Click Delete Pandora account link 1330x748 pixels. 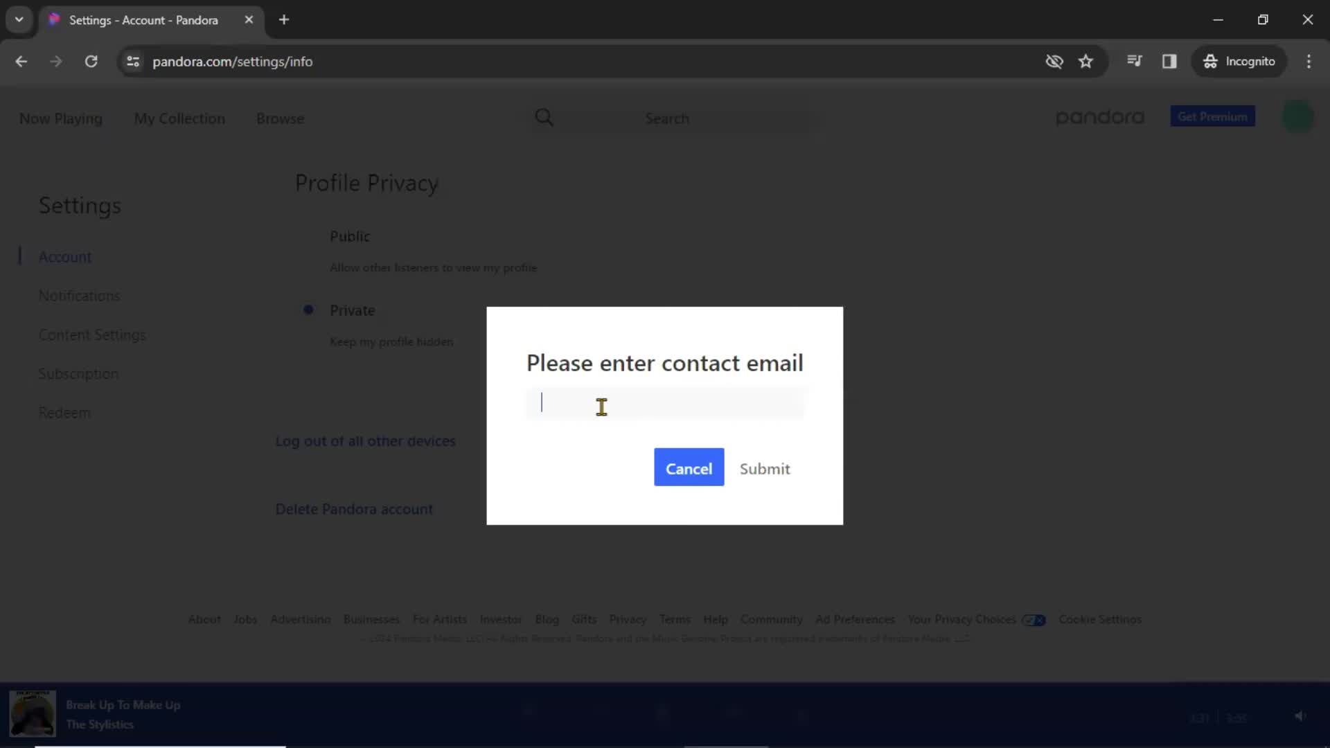[x=355, y=510]
